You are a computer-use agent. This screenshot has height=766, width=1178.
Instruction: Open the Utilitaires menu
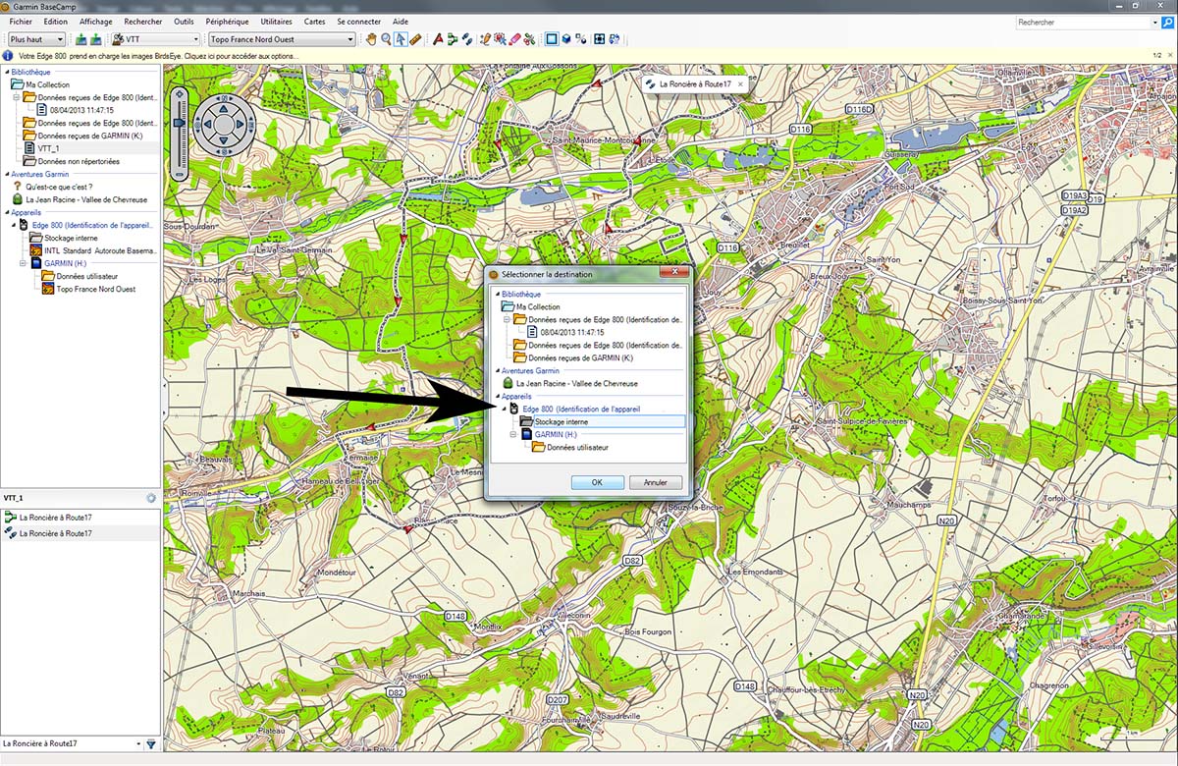tap(277, 22)
